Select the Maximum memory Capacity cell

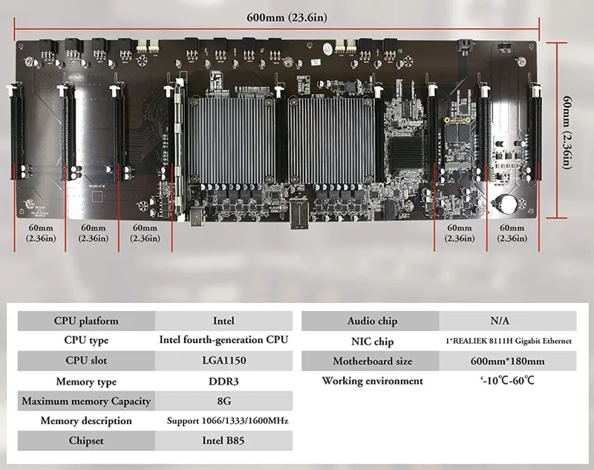tap(86, 401)
